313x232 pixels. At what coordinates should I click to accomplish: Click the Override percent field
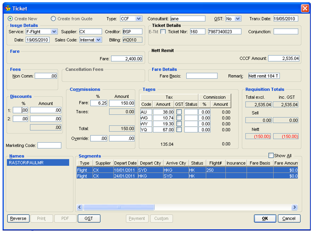pyautogui.click(x=99, y=138)
